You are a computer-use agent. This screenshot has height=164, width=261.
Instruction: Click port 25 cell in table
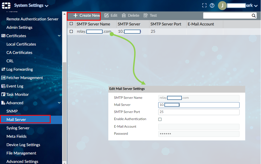[x=153, y=31]
